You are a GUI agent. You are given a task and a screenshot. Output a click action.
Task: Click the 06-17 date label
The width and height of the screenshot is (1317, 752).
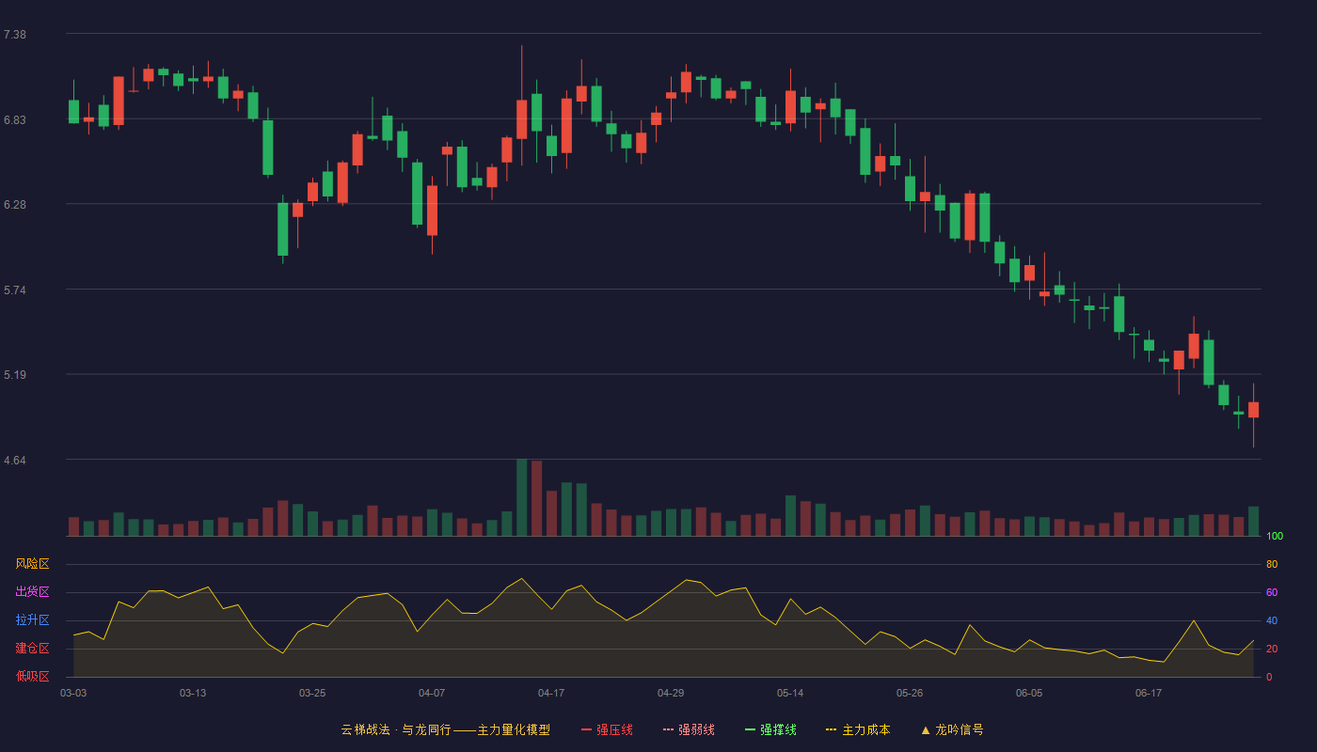pyautogui.click(x=1149, y=693)
